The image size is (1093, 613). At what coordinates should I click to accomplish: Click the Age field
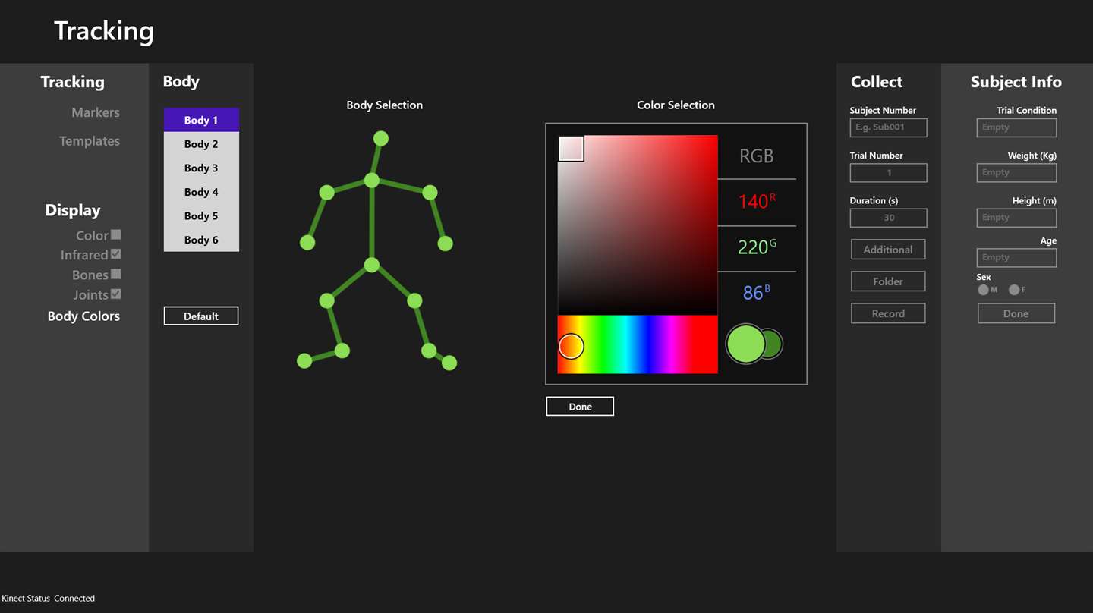tap(1016, 258)
